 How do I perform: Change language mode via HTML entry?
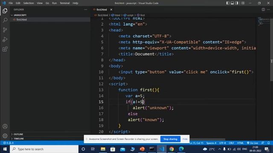click(x=240, y=143)
